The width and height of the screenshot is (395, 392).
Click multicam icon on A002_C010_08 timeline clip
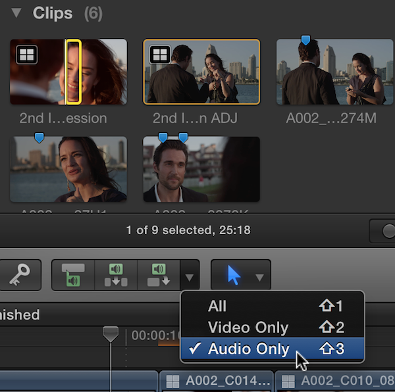pos(288,381)
